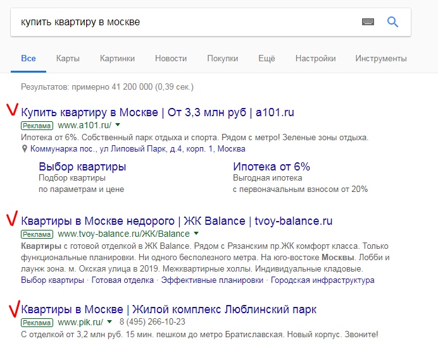Open the Городская инфраструктура sitelink
This screenshot has height=353, width=438.
coord(323,280)
